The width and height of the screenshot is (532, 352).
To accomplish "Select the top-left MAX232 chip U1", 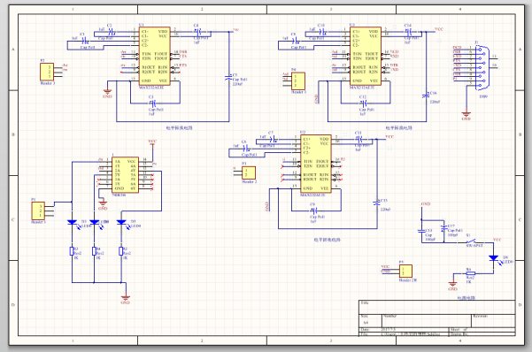I will click(x=154, y=56).
